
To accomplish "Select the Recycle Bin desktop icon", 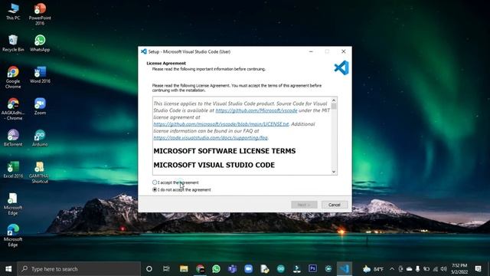I will tap(13, 43).
